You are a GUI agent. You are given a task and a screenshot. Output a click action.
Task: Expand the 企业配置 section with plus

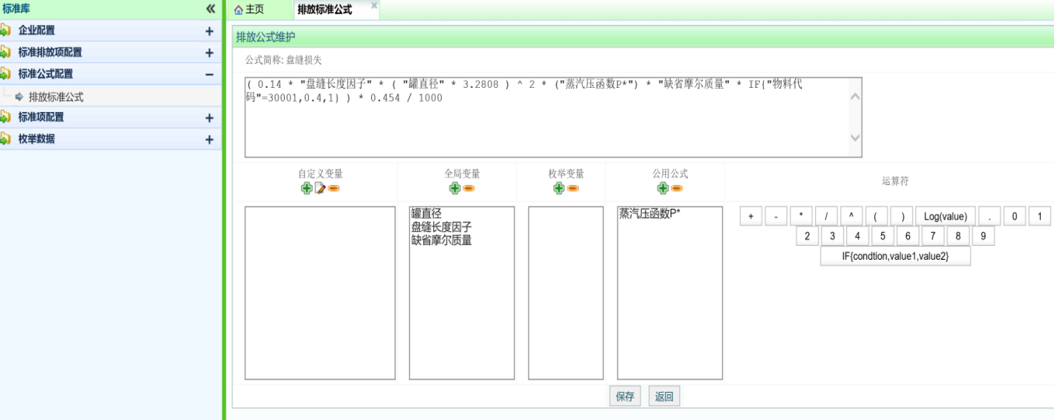208,31
